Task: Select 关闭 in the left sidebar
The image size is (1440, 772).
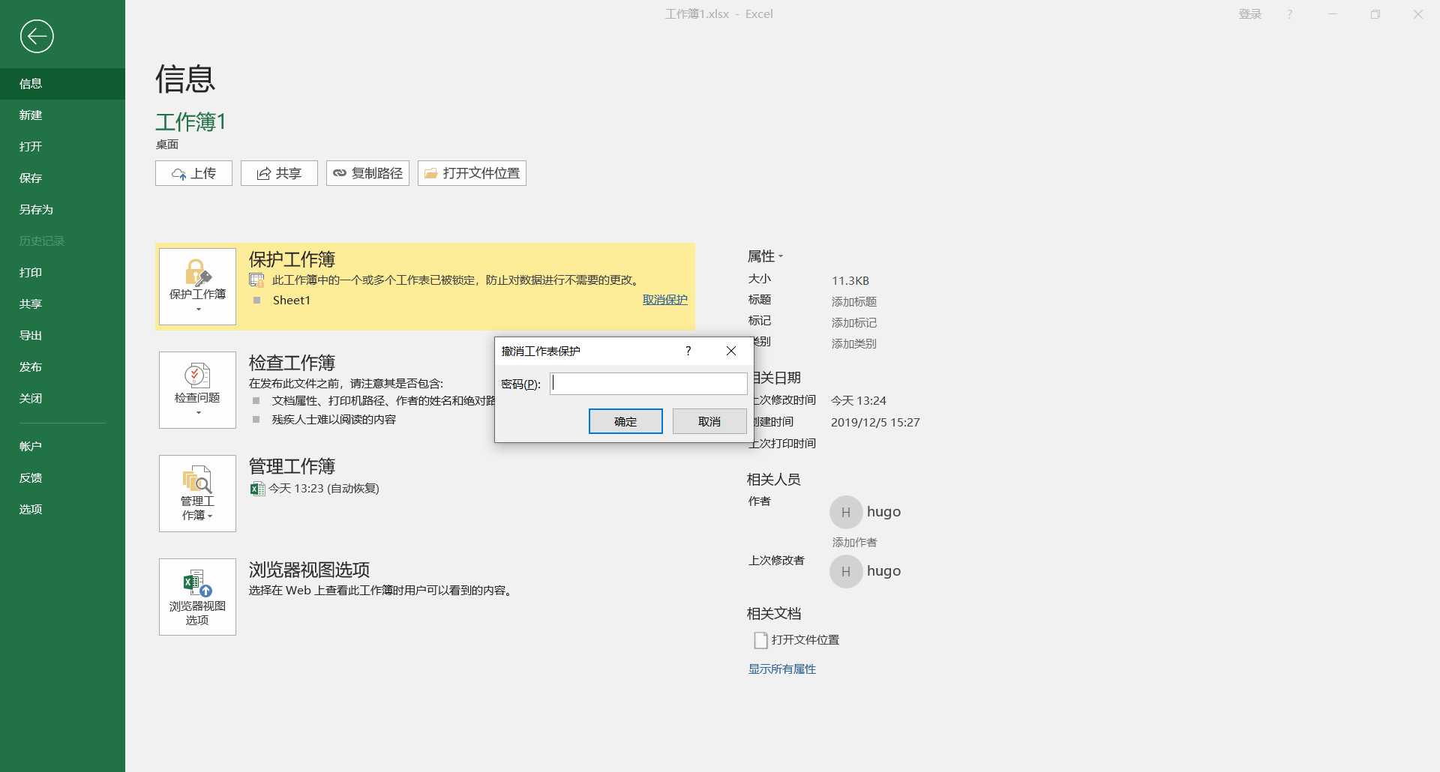Action: click(x=62, y=399)
